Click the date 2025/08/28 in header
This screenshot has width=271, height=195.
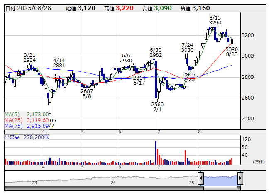(x=28, y=8)
